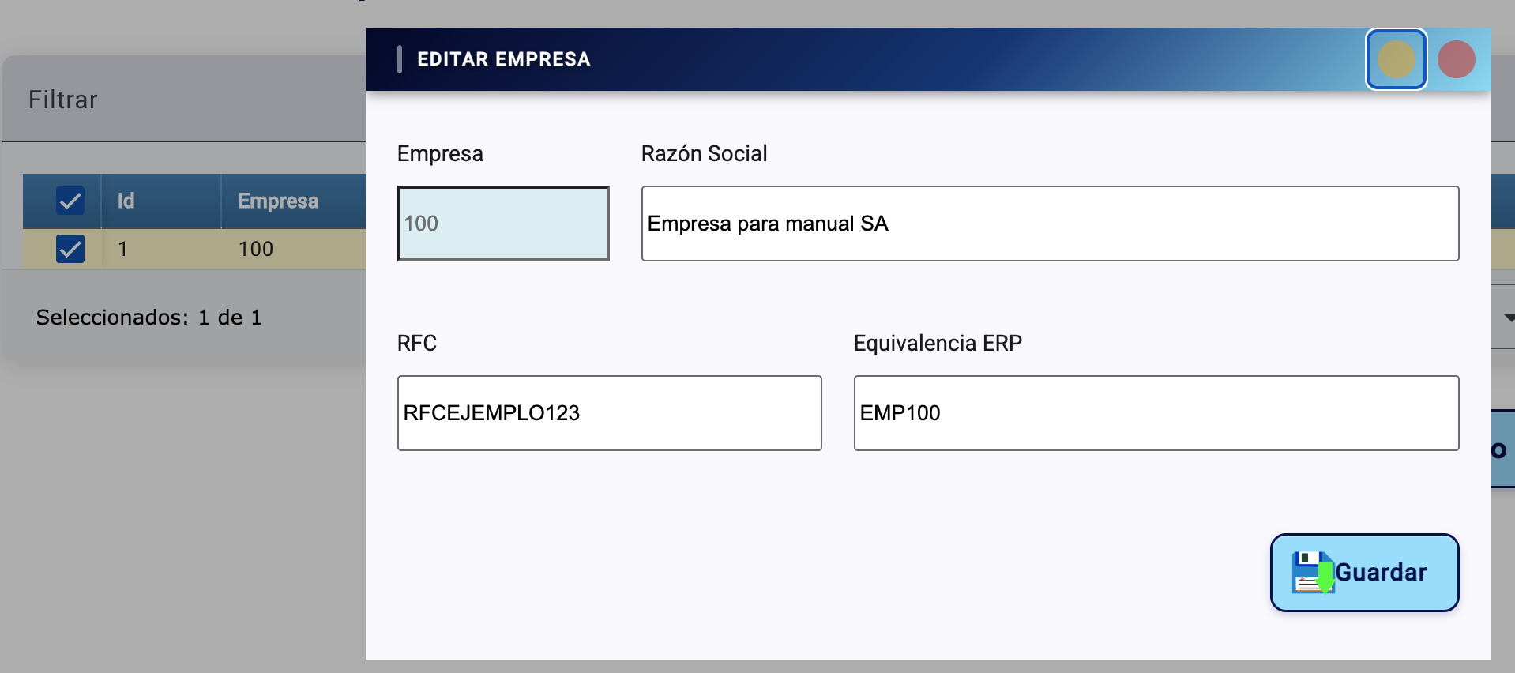Click the EDITAR EMPRESA dialog title

pyautogui.click(x=503, y=59)
